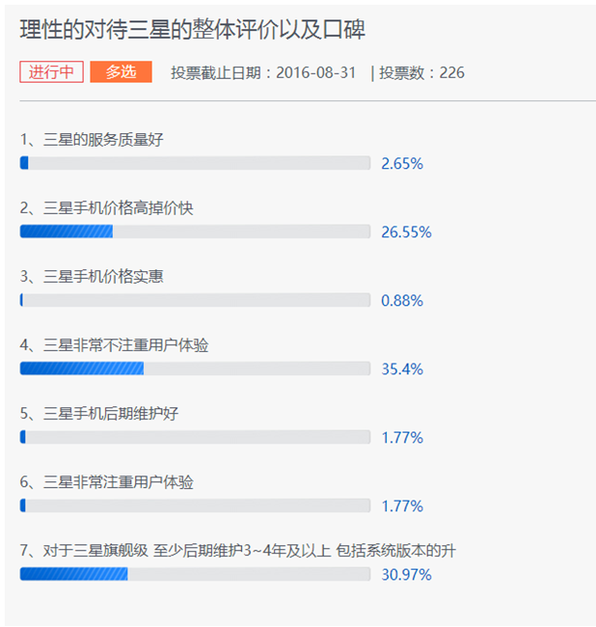The width and height of the screenshot is (596, 627).
Task: Click the progress bar showing 2.65%
Action: (195, 163)
